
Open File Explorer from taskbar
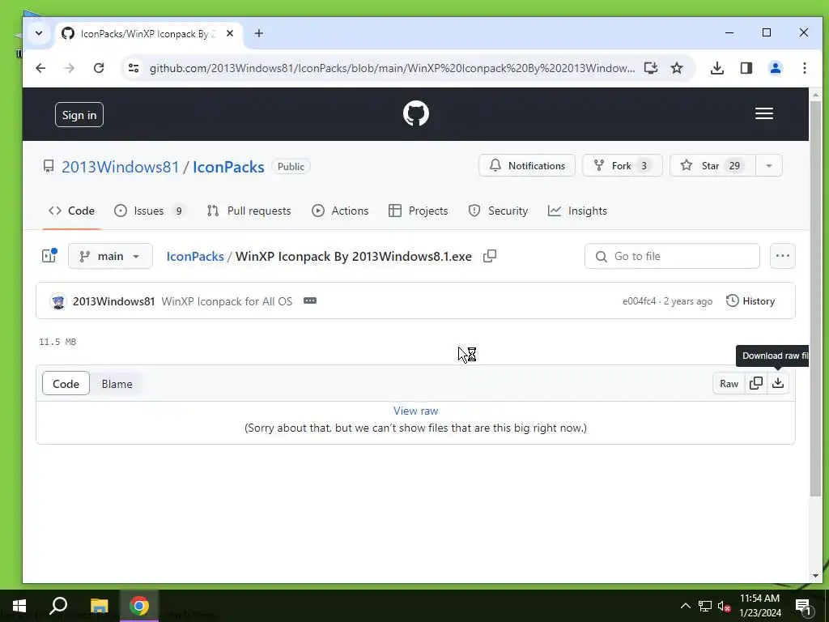tap(99, 606)
